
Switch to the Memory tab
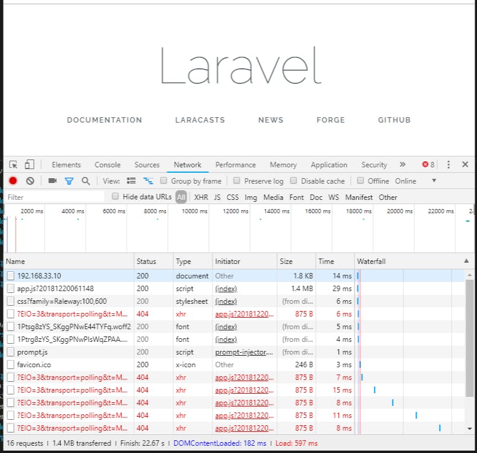tap(283, 164)
